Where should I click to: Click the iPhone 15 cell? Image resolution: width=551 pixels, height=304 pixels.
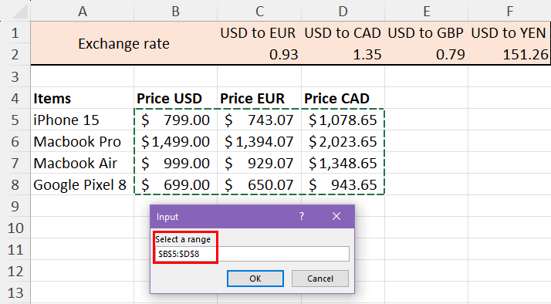[83, 120]
